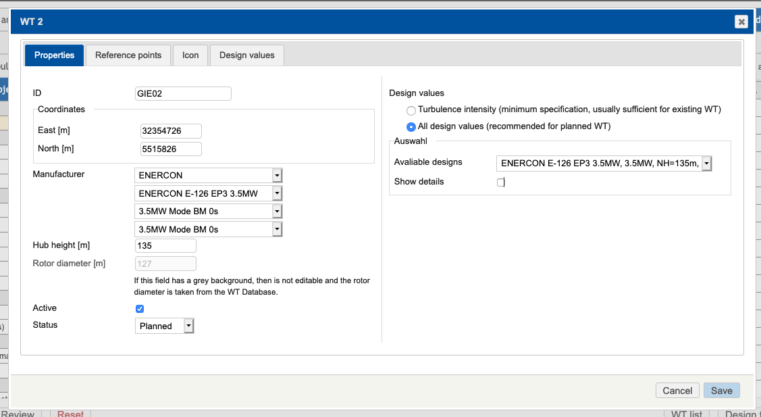Uncheck the Active checkbox
The height and width of the screenshot is (417, 761).
(x=140, y=308)
